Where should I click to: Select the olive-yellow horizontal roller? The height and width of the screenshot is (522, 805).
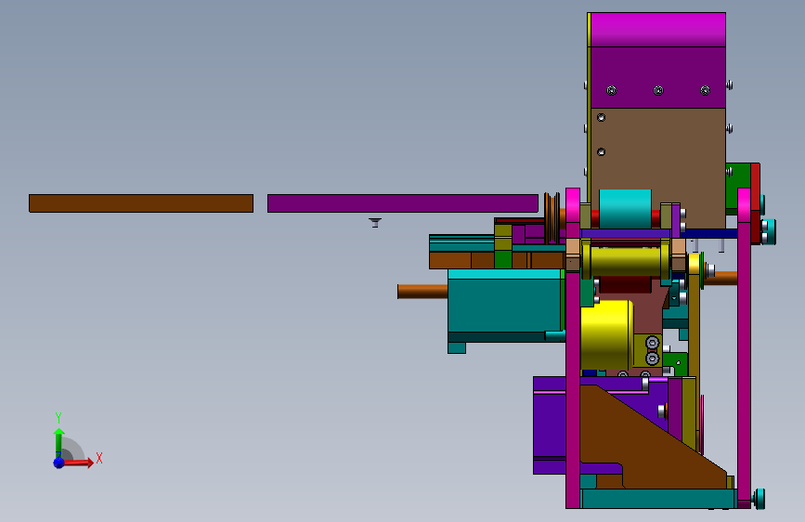coord(626,261)
